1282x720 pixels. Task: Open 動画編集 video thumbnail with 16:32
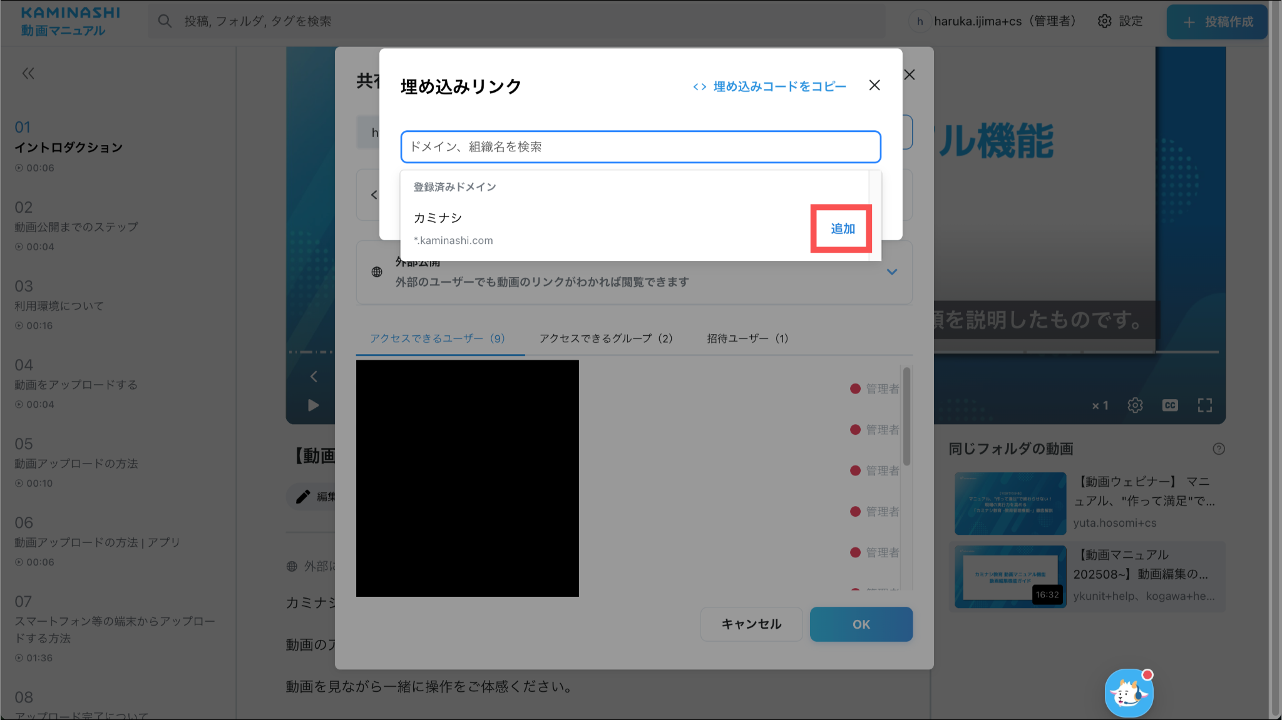(1010, 577)
